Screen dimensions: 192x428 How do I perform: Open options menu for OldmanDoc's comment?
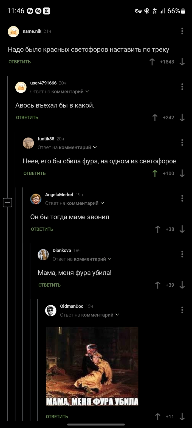[x=182, y=310]
